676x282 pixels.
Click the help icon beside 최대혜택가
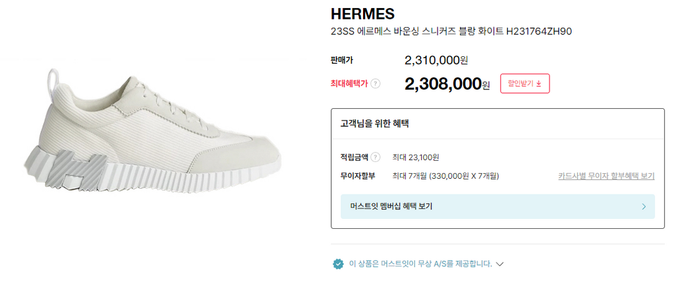[376, 83]
